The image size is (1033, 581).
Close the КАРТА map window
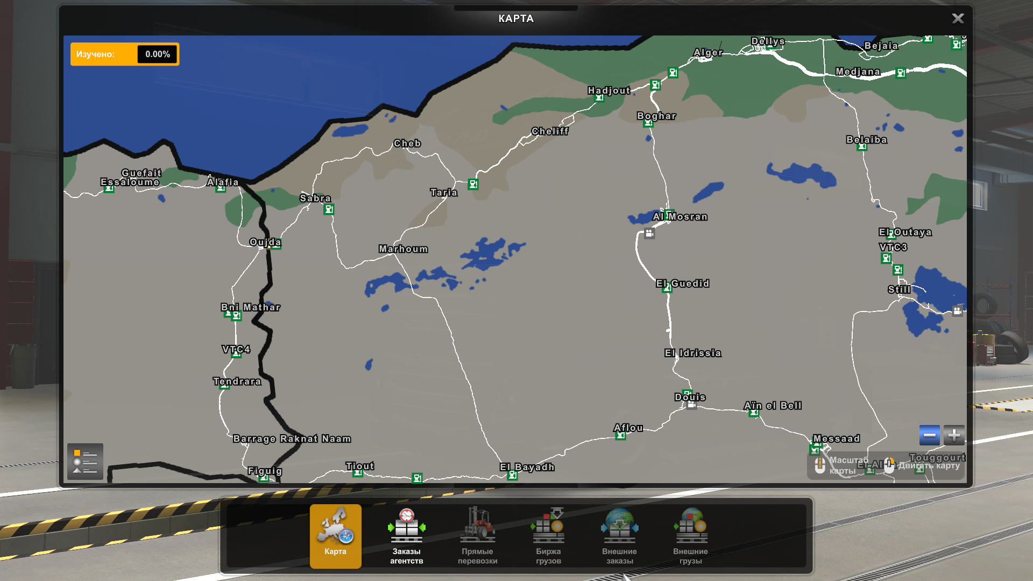(x=958, y=18)
